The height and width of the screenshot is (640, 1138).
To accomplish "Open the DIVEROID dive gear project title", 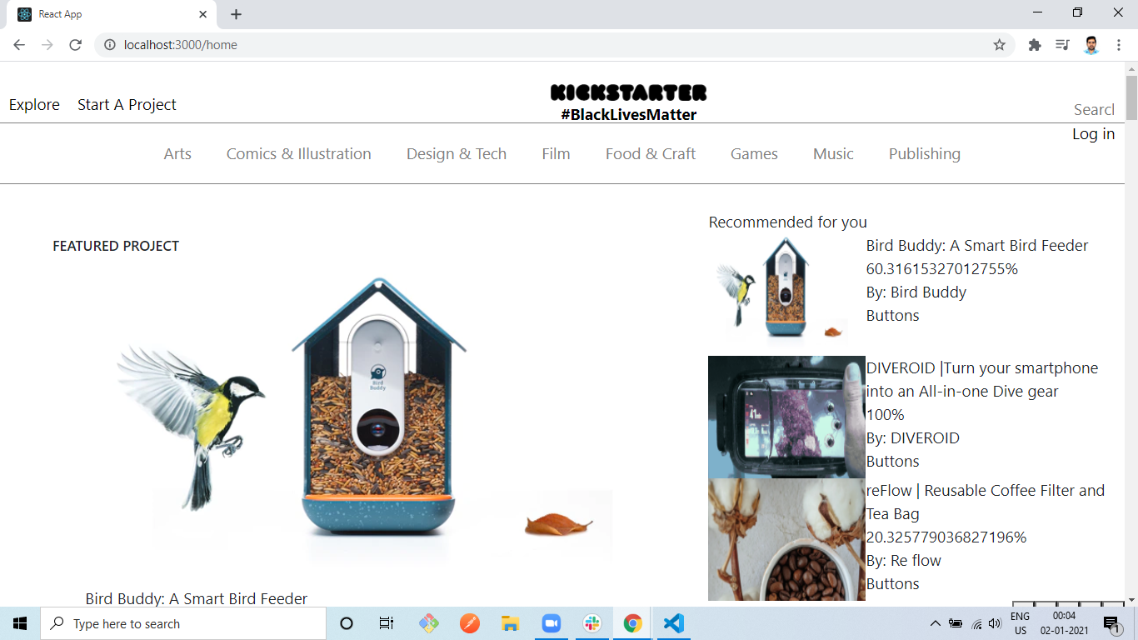I will [x=982, y=380].
